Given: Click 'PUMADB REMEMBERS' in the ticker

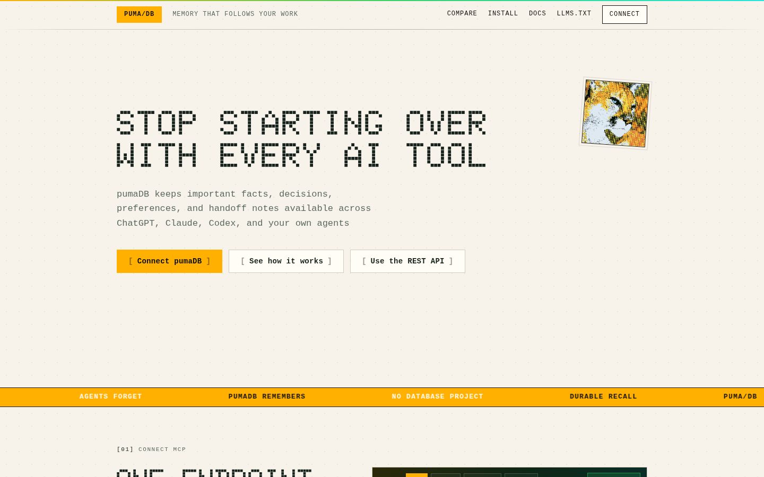Looking at the screenshot, I should (x=267, y=396).
